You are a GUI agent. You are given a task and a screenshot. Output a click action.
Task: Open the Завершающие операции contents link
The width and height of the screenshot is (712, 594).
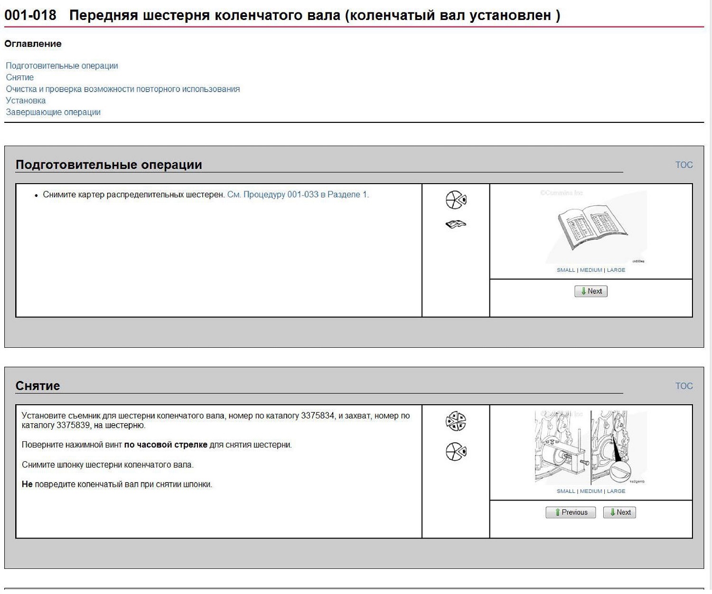click(53, 112)
